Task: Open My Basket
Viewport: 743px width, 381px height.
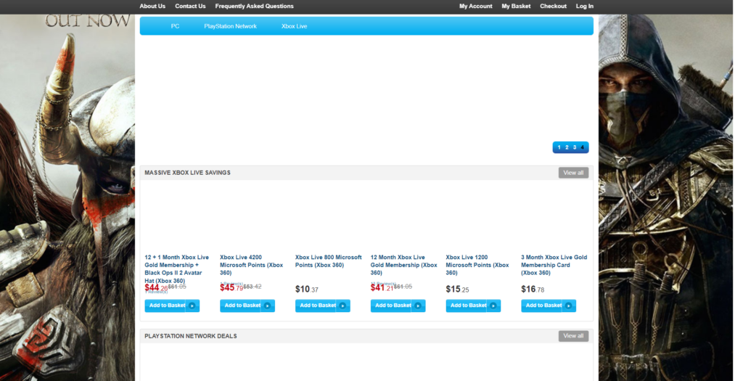Action: 516,6
